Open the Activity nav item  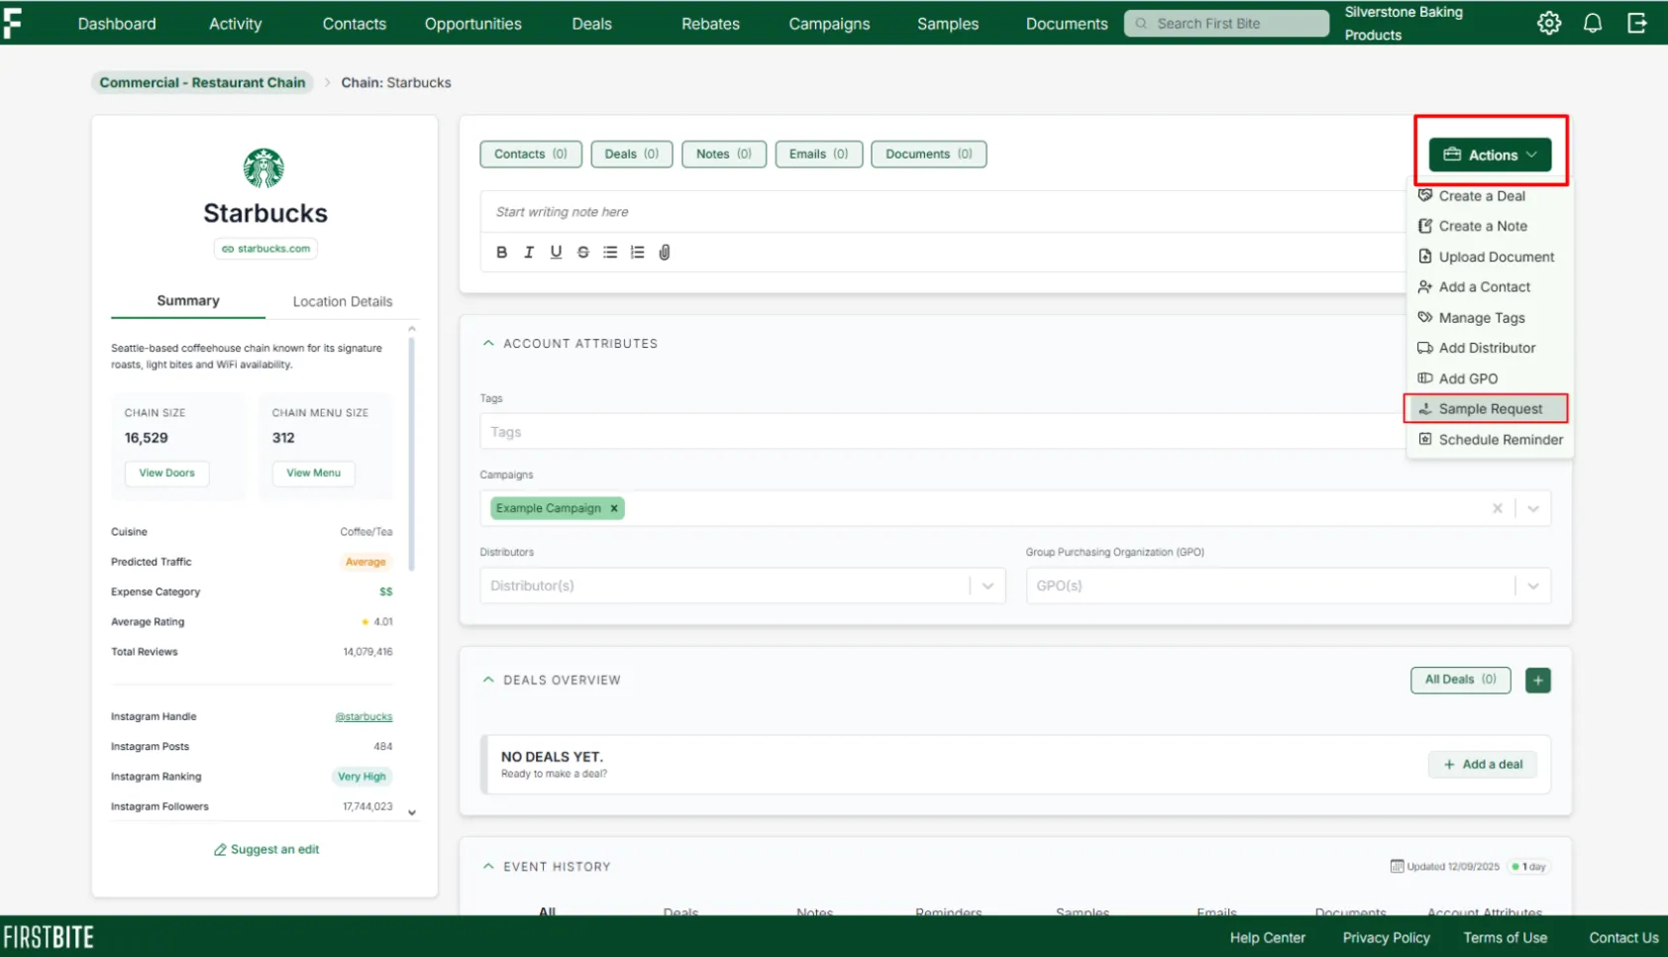pos(236,24)
